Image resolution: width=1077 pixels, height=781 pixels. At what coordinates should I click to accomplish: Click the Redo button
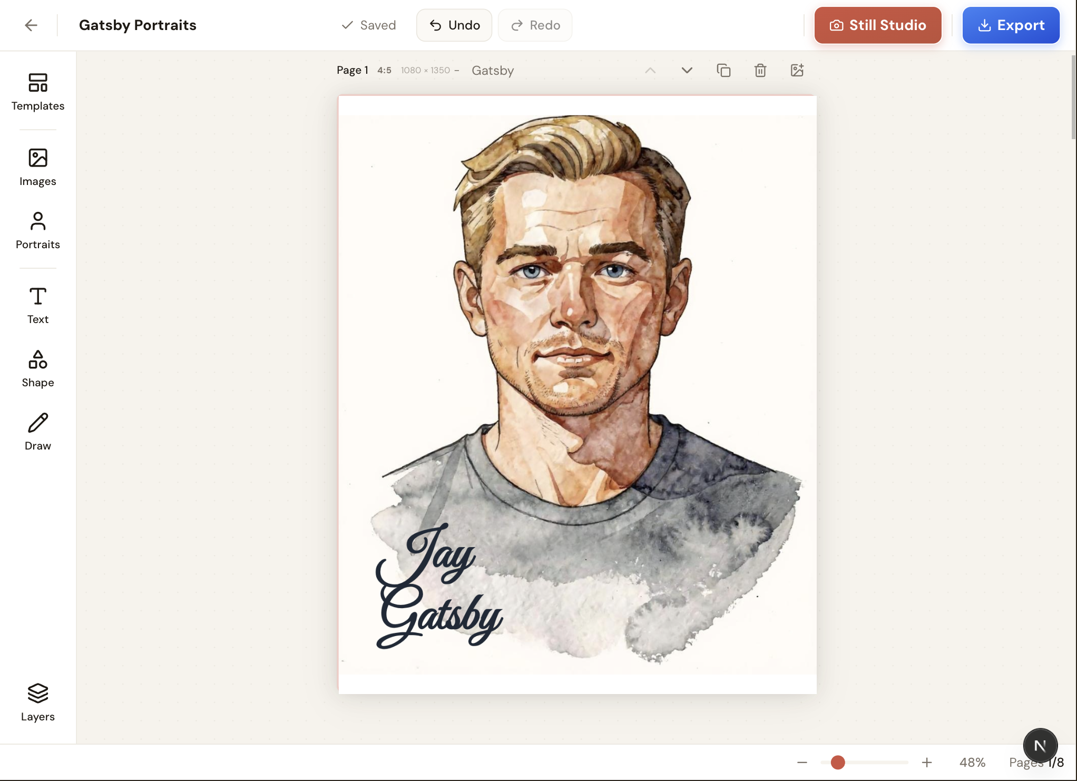(535, 25)
